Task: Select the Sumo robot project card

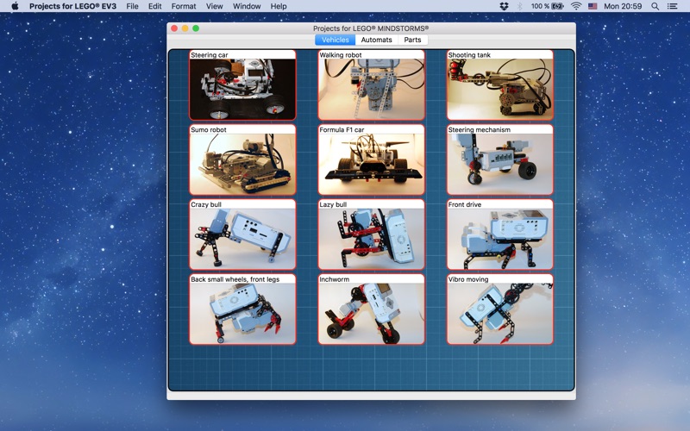Action: point(242,159)
